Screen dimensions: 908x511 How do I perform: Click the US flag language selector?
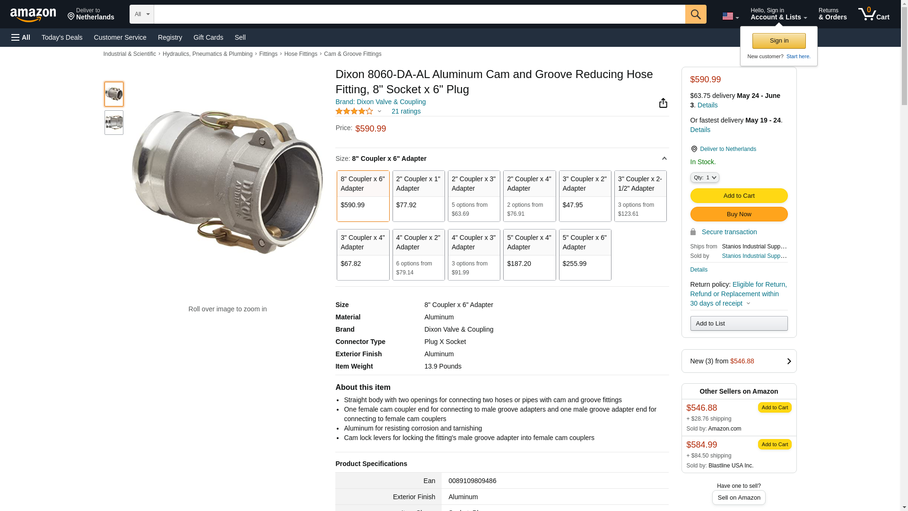coord(730,16)
